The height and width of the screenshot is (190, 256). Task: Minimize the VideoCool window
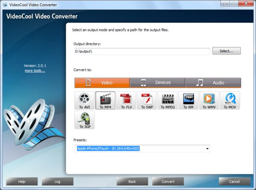(x=225, y=3)
